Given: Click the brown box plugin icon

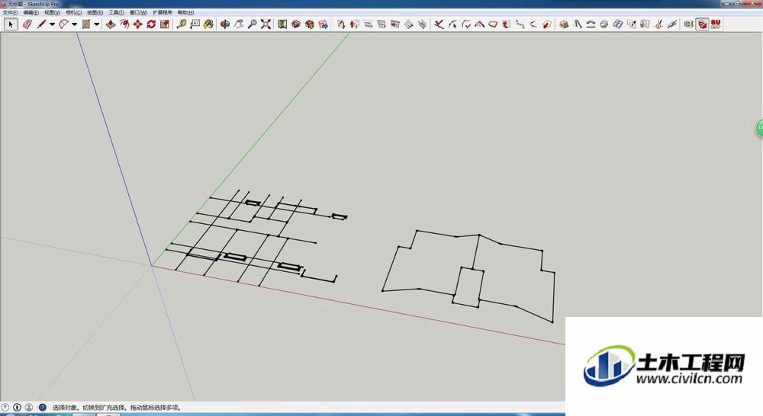Looking at the screenshot, I should 564,24.
